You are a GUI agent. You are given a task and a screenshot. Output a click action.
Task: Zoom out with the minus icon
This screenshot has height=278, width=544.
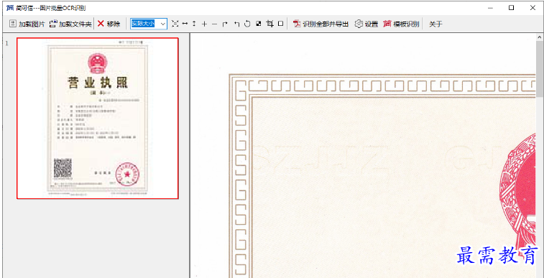coord(214,24)
